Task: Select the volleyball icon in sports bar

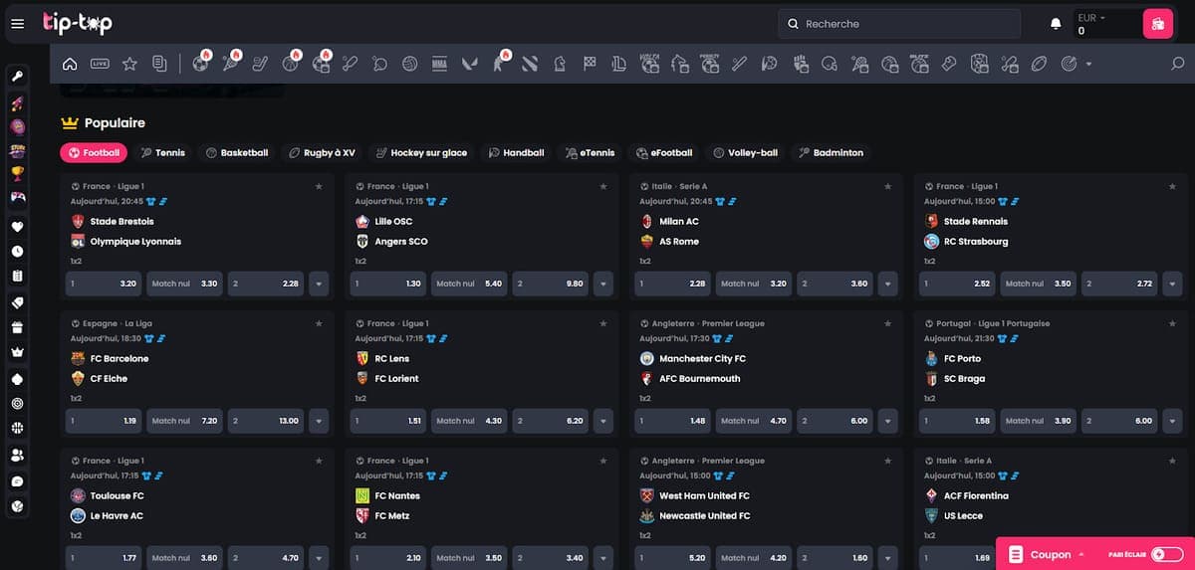Action: (409, 64)
